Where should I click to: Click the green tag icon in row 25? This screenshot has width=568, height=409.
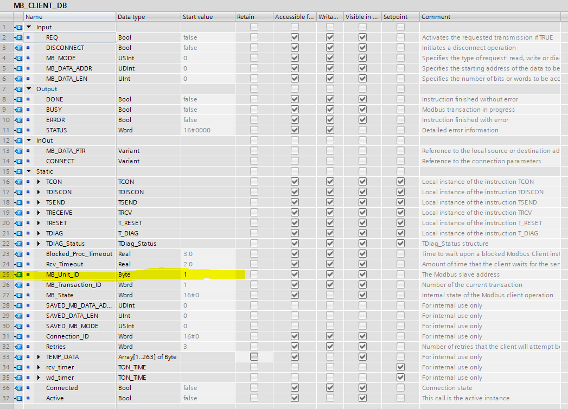[18, 274]
